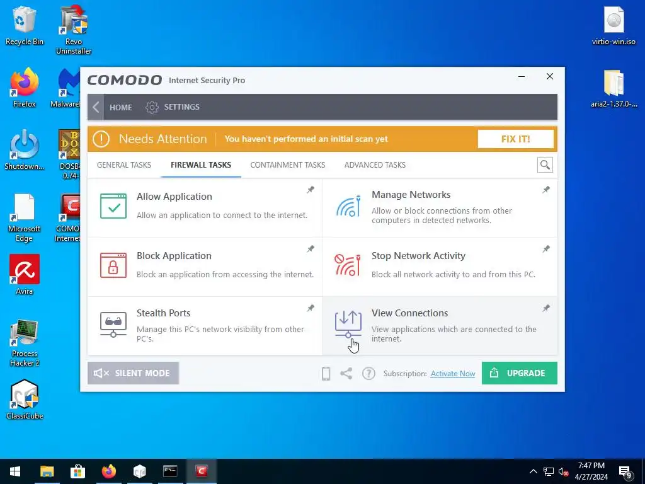Screen dimensions: 645x484
Task: Click the Firefox taskbar icon
Action: 108,471
